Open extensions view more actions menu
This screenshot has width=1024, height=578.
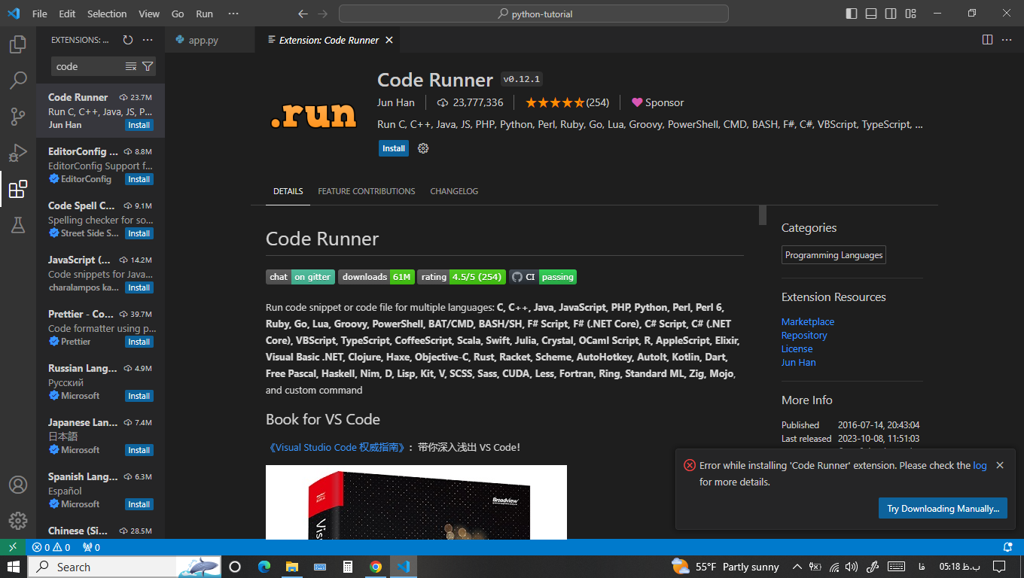(x=148, y=40)
